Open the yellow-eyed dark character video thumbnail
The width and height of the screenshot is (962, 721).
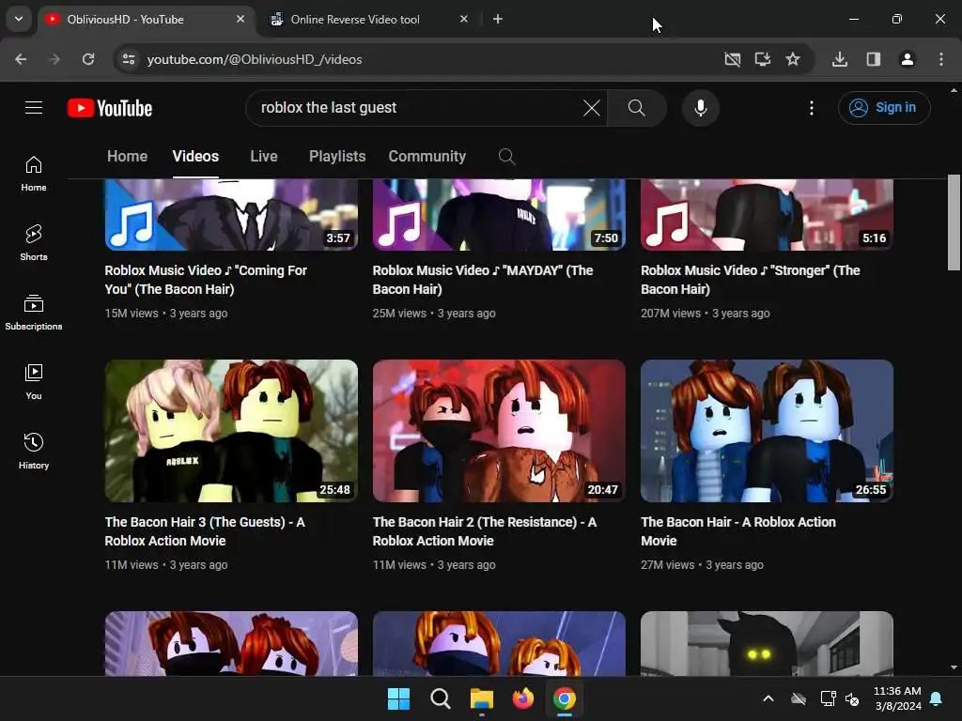click(x=767, y=644)
